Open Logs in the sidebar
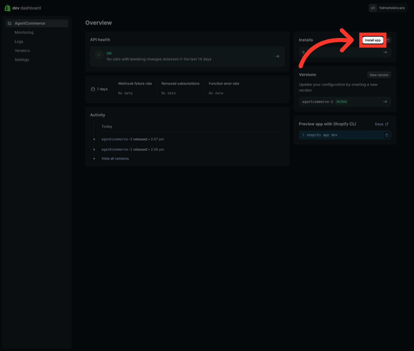 coord(19,42)
